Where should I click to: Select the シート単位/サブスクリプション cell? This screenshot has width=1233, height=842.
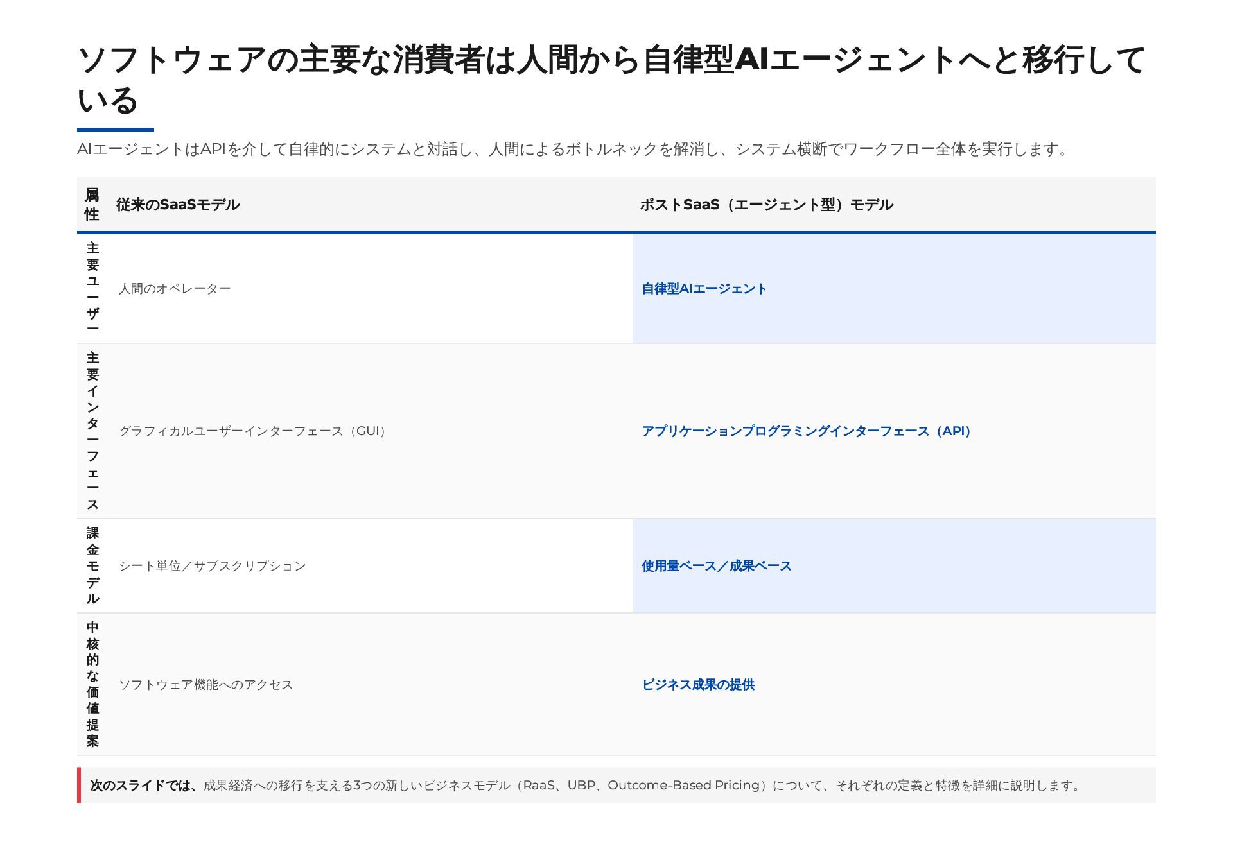213,566
